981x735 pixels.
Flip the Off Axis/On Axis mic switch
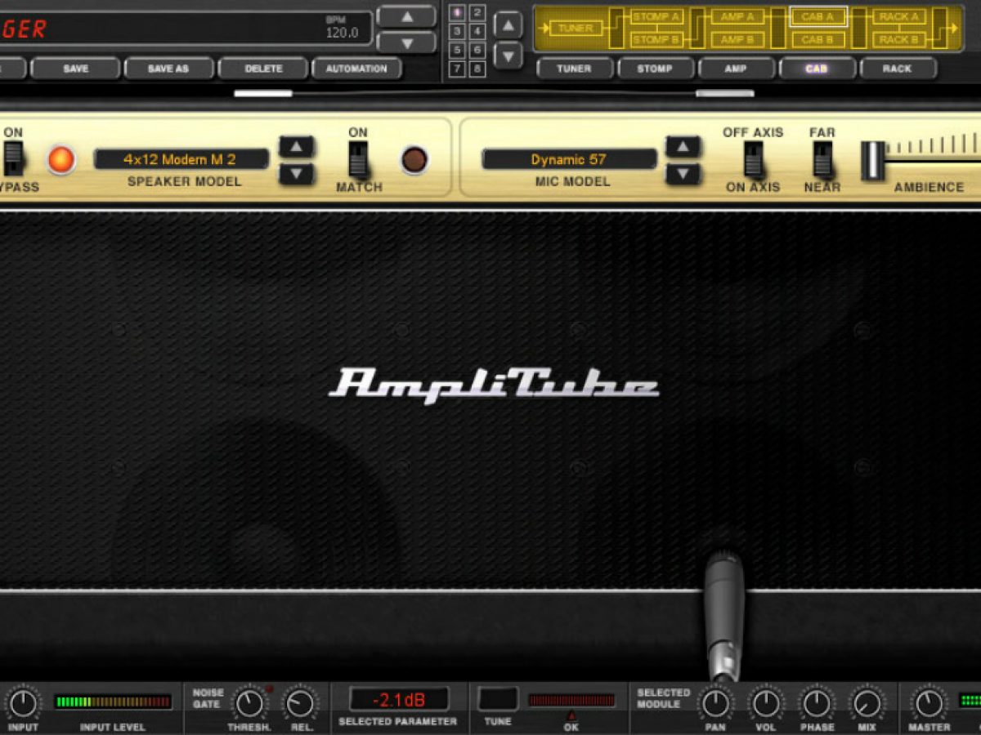(x=753, y=159)
